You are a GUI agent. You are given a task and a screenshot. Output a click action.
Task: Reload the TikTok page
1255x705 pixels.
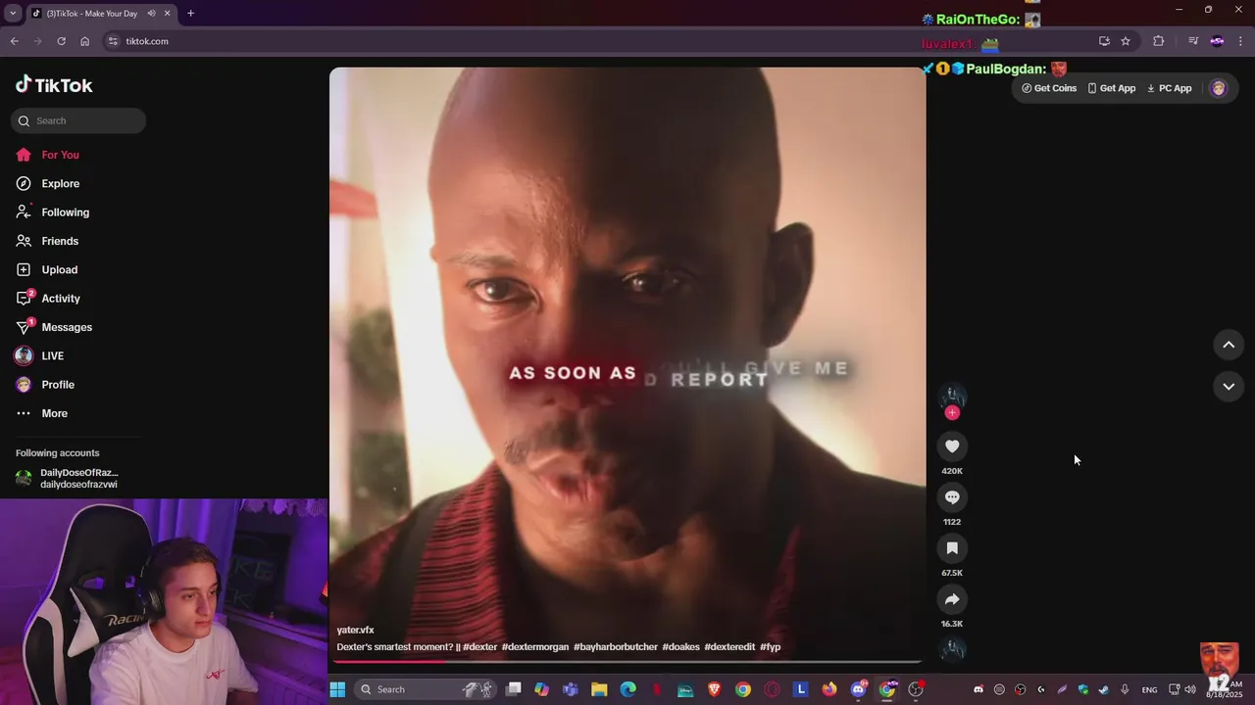pyautogui.click(x=61, y=41)
